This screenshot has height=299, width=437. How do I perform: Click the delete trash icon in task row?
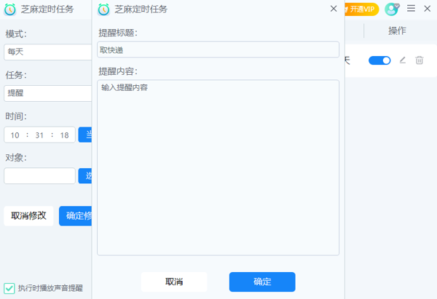pyautogui.click(x=420, y=60)
